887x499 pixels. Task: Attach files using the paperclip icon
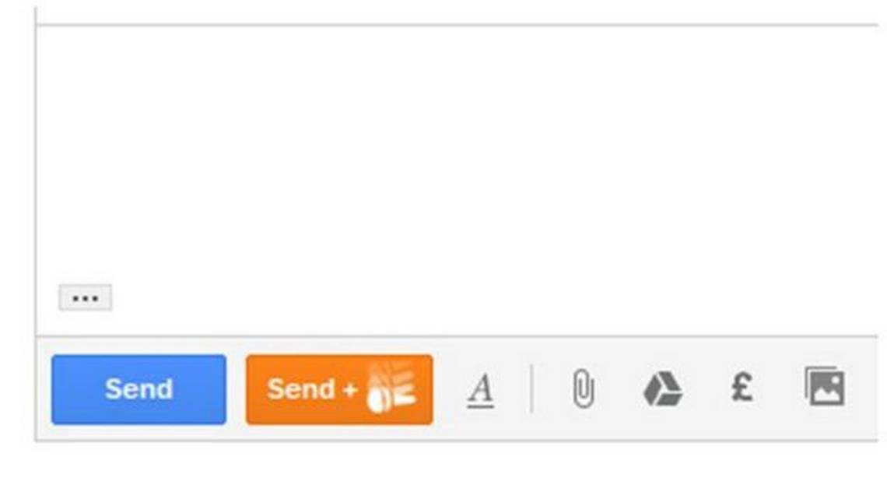(584, 388)
